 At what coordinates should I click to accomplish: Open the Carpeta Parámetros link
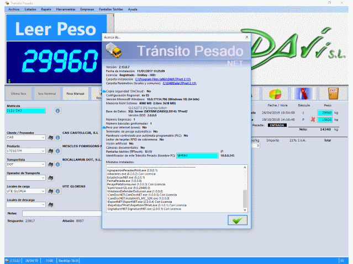[x=180, y=83]
